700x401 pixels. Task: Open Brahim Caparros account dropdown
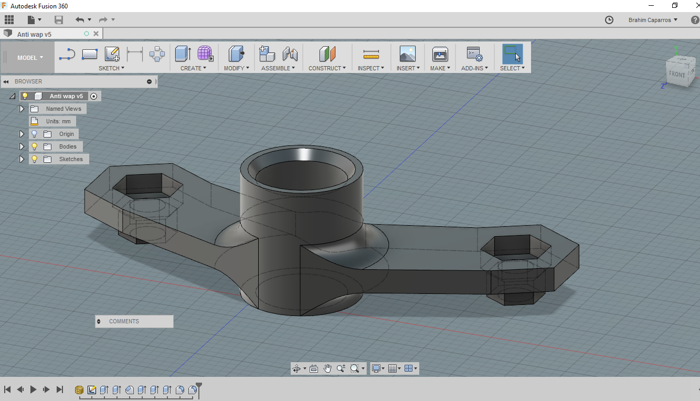(653, 20)
